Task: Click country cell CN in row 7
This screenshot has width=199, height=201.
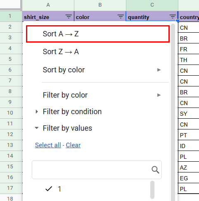Action: [189, 81]
